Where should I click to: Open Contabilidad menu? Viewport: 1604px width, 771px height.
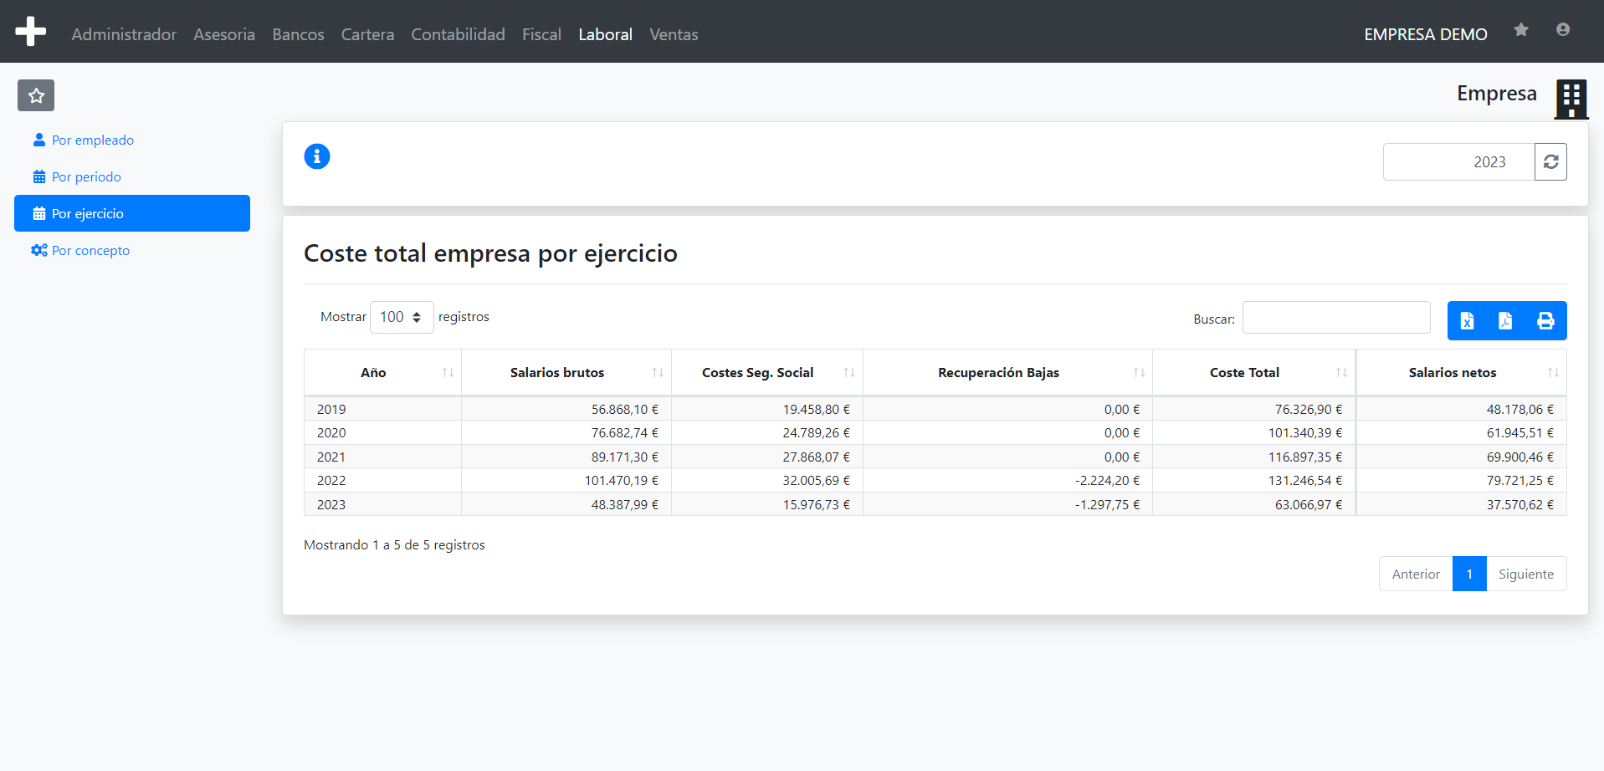458,34
